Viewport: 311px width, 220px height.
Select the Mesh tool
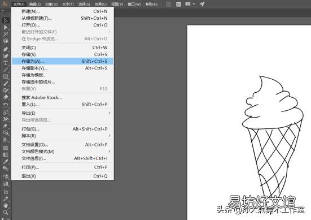click(x=6, y=148)
